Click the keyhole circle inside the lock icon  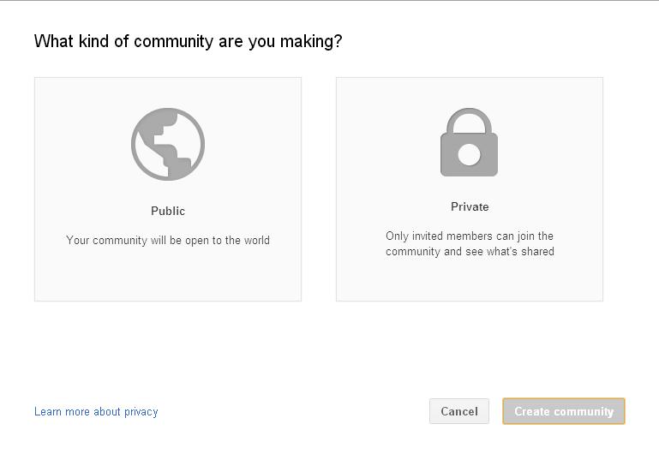(x=469, y=154)
